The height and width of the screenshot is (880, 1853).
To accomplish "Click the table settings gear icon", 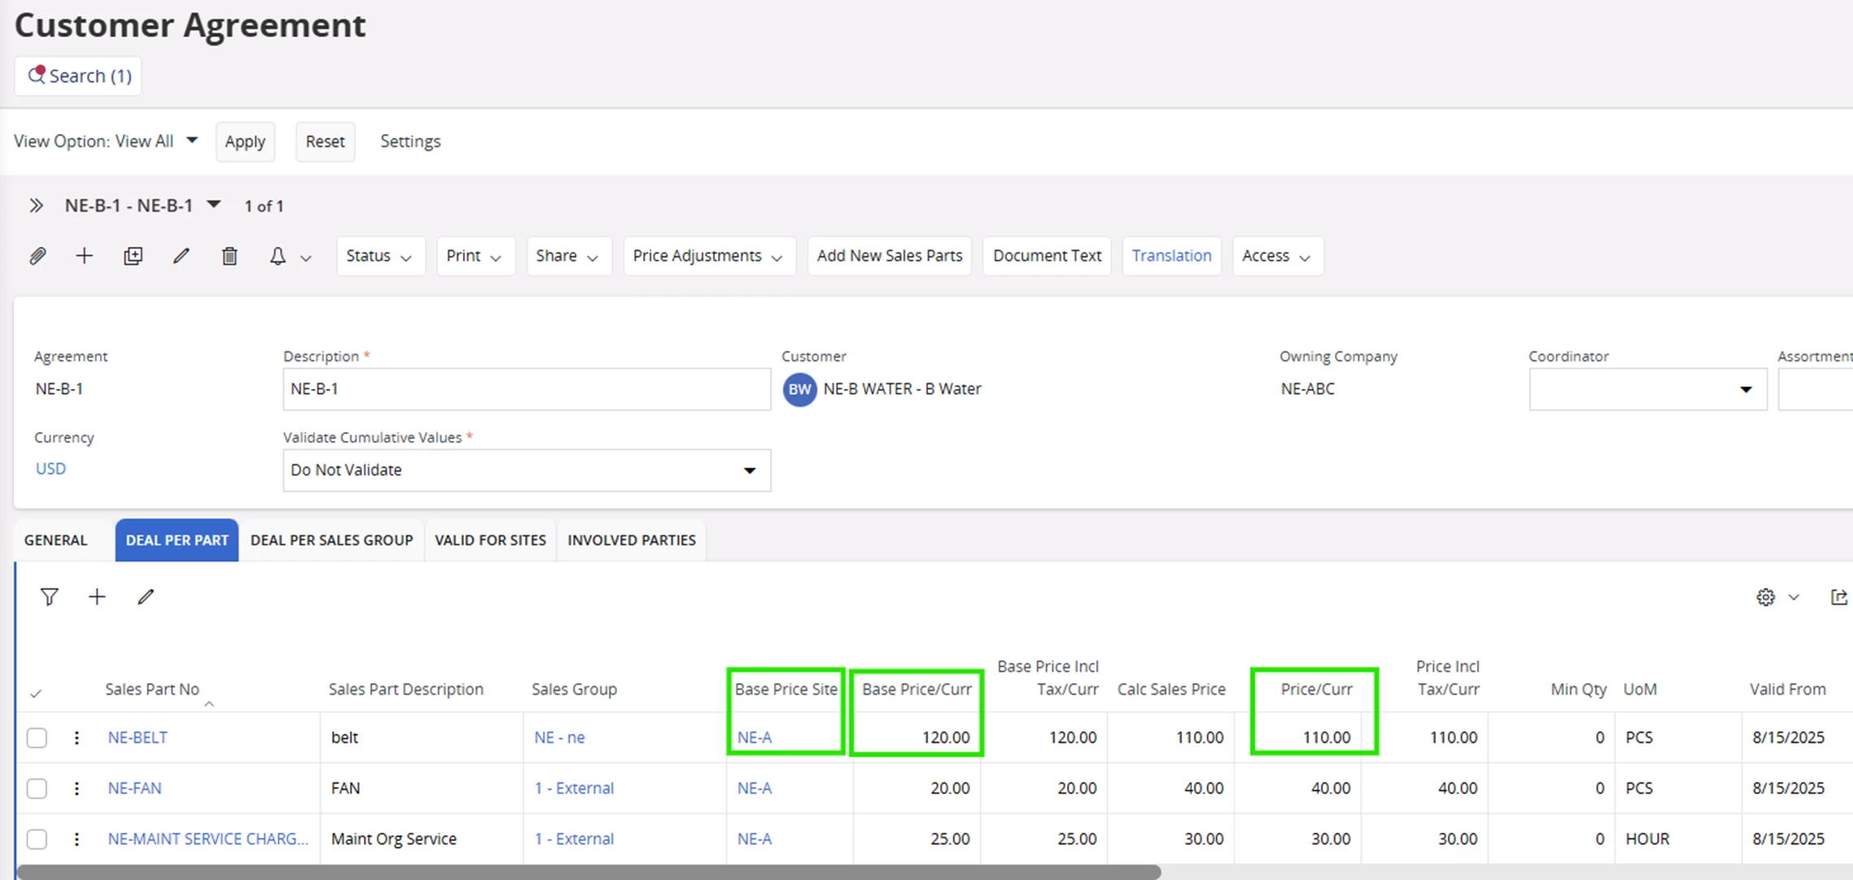I will coord(1765,597).
